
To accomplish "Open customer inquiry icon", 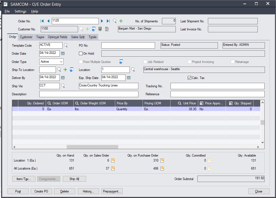I will click(x=107, y=29).
